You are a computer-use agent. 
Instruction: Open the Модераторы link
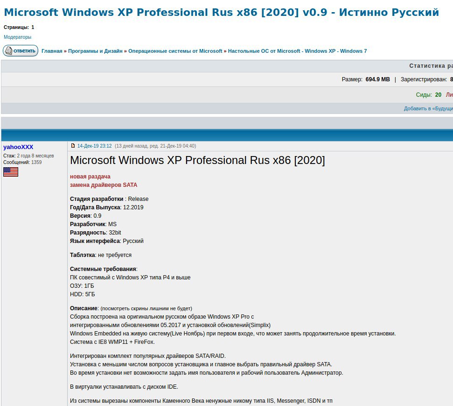coord(17,37)
